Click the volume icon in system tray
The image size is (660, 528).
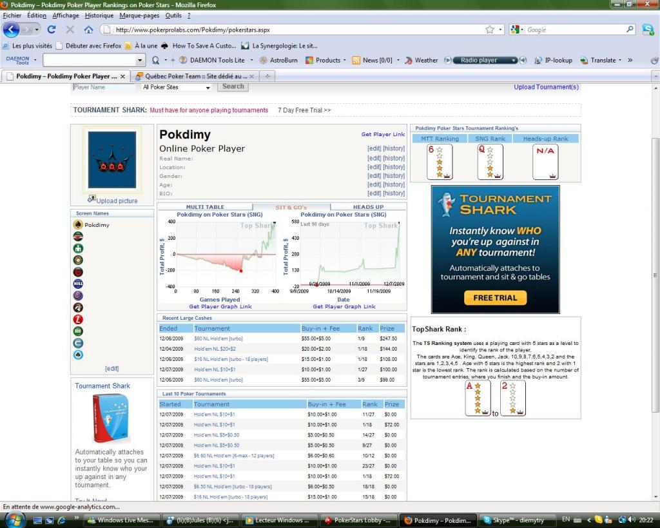tap(632, 520)
